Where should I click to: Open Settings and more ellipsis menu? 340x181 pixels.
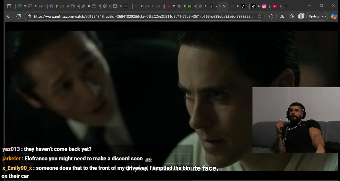(324, 16)
